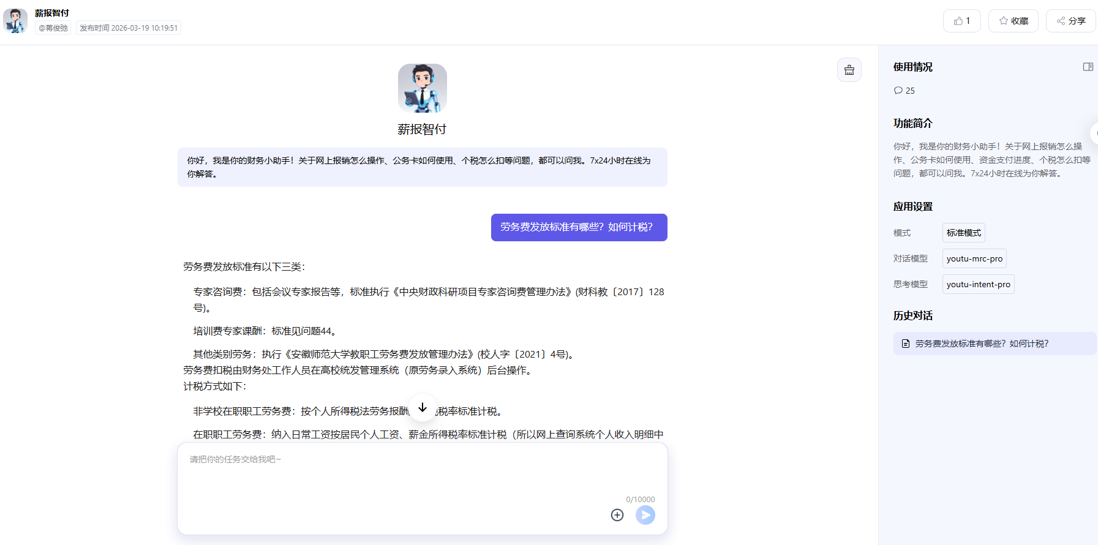Viewport: 1098px width, 545px height.
Task: Click the 收藏 star button
Action: pyautogui.click(x=1013, y=21)
